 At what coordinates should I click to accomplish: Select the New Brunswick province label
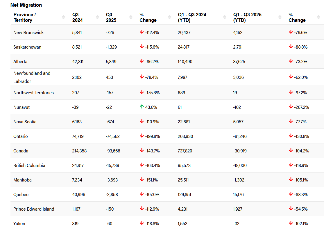28,32
